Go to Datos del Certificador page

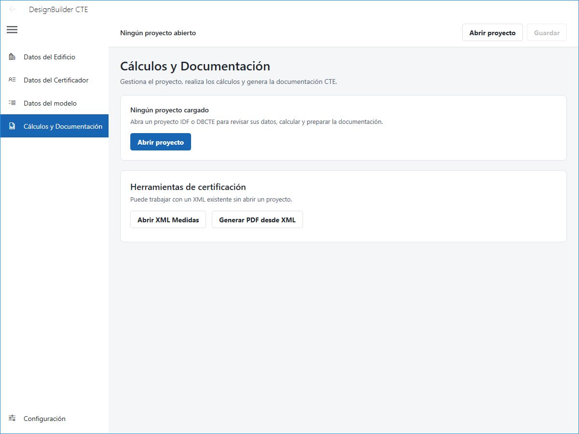point(55,80)
